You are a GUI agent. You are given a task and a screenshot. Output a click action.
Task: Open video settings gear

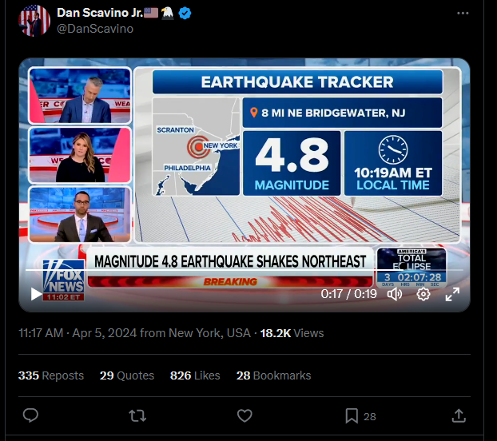(x=423, y=294)
